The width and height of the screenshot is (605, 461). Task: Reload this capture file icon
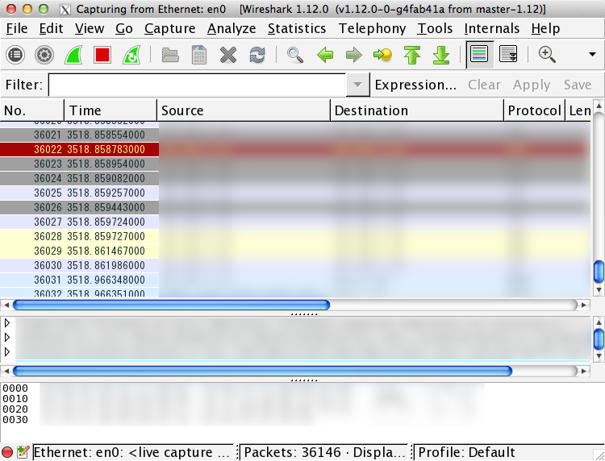point(257,55)
